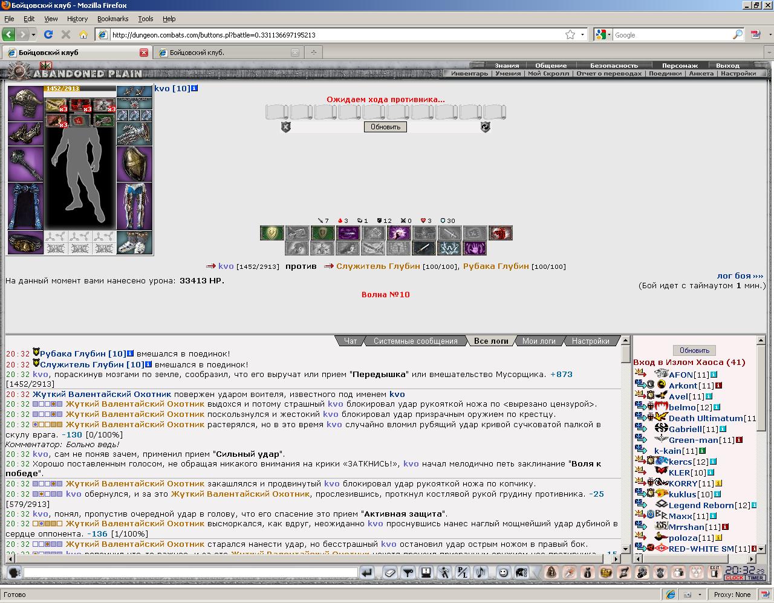Open the Знания top menu

click(x=507, y=65)
